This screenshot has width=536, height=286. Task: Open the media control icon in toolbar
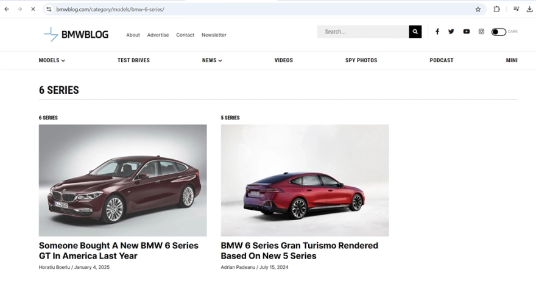click(x=516, y=9)
